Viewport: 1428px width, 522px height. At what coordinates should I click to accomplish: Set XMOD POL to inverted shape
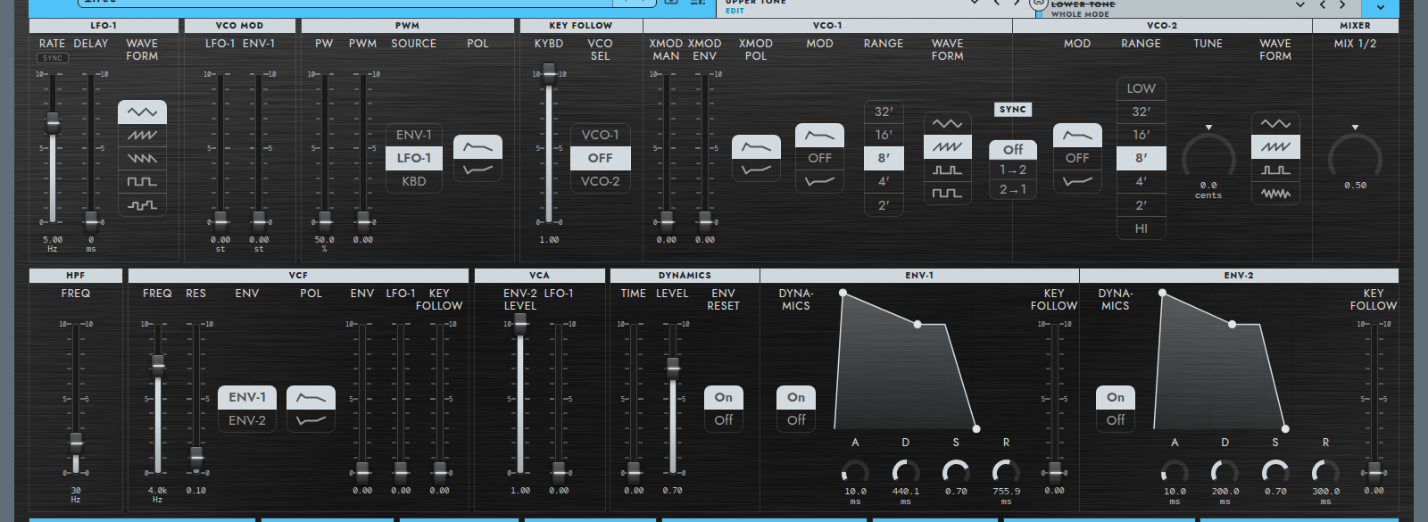pos(756,170)
